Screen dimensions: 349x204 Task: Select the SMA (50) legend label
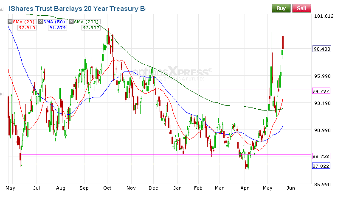pyautogui.click(x=54, y=22)
